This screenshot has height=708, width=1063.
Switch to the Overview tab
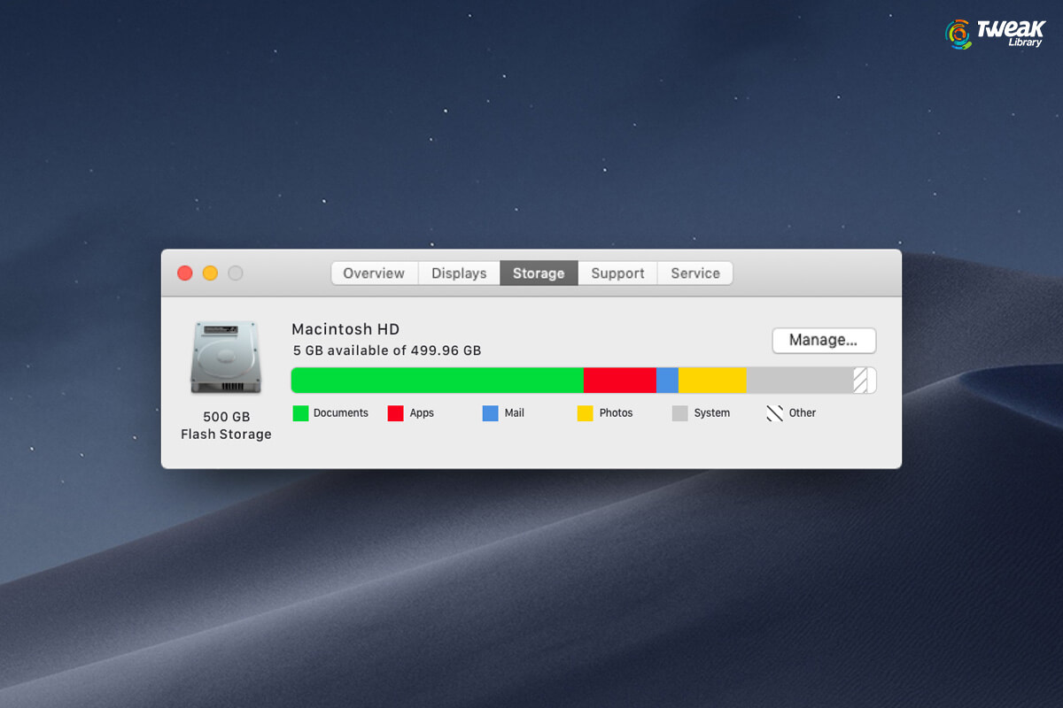[373, 273]
